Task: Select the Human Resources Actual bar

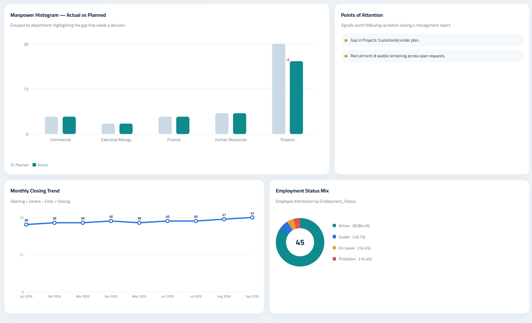Action: coord(240,124)
